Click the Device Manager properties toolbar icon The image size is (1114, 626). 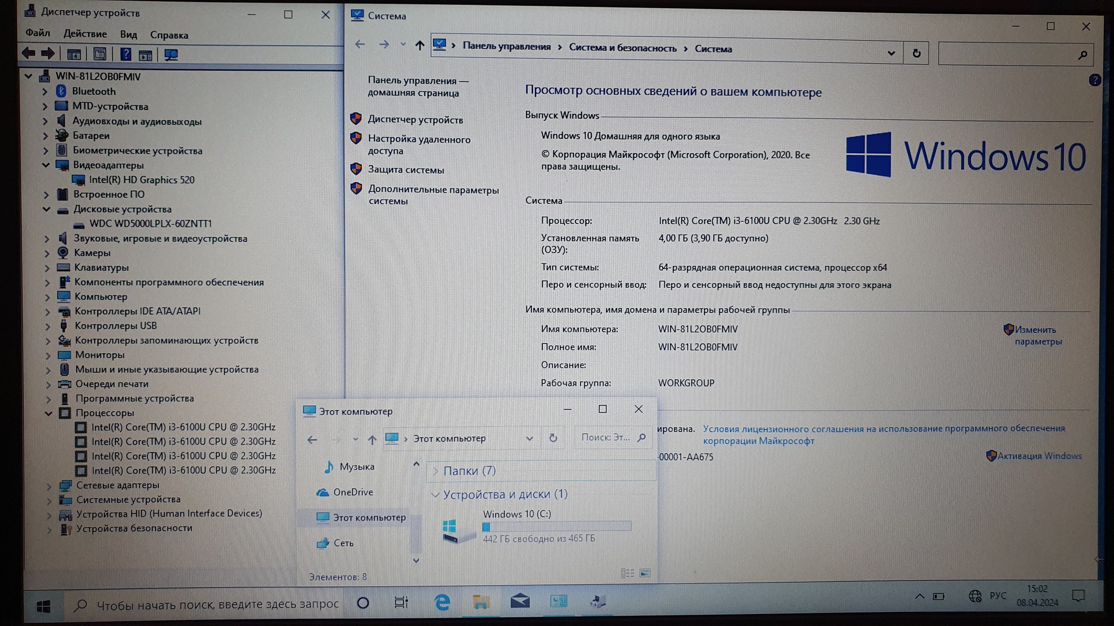click(100, 54)
